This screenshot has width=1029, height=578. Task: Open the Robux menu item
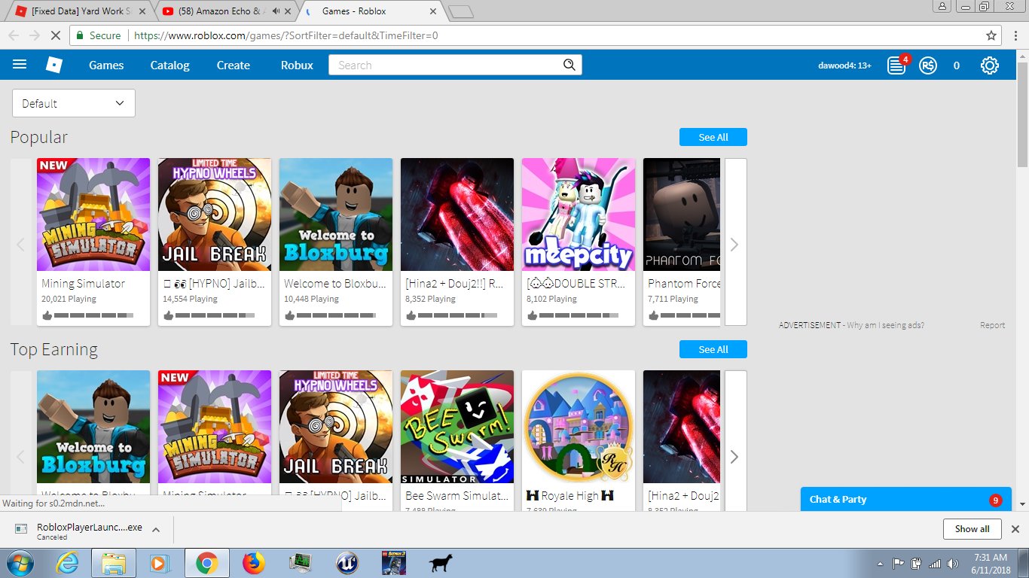pyautogui.click(x=297, y=65)
